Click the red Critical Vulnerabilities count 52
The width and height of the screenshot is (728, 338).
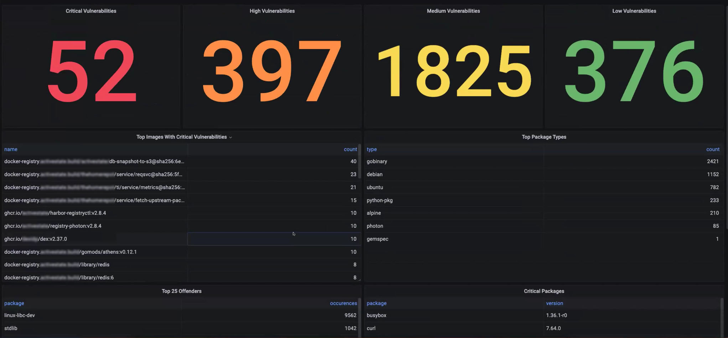click(x=91, y=71)
